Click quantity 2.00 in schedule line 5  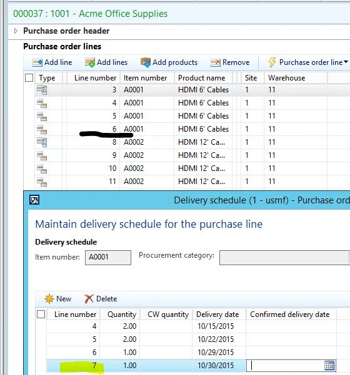pos(129,339)
